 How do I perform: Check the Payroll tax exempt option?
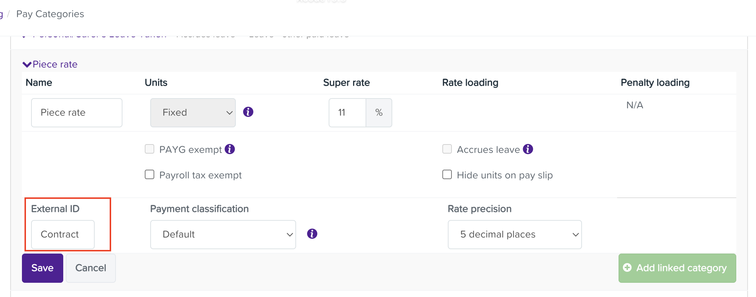click(x=150, y=174)
